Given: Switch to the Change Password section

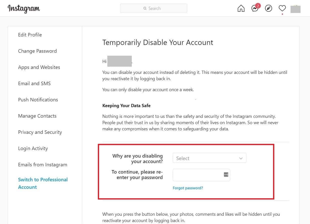Looking at the screenshot, I should click(x=37, y=51).
